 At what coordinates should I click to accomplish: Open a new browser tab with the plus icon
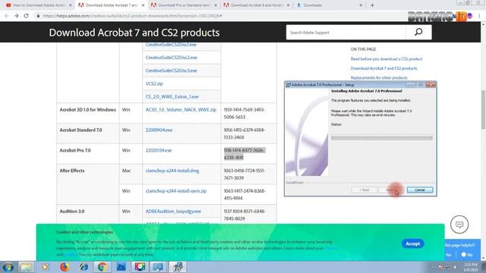point(372,5)
